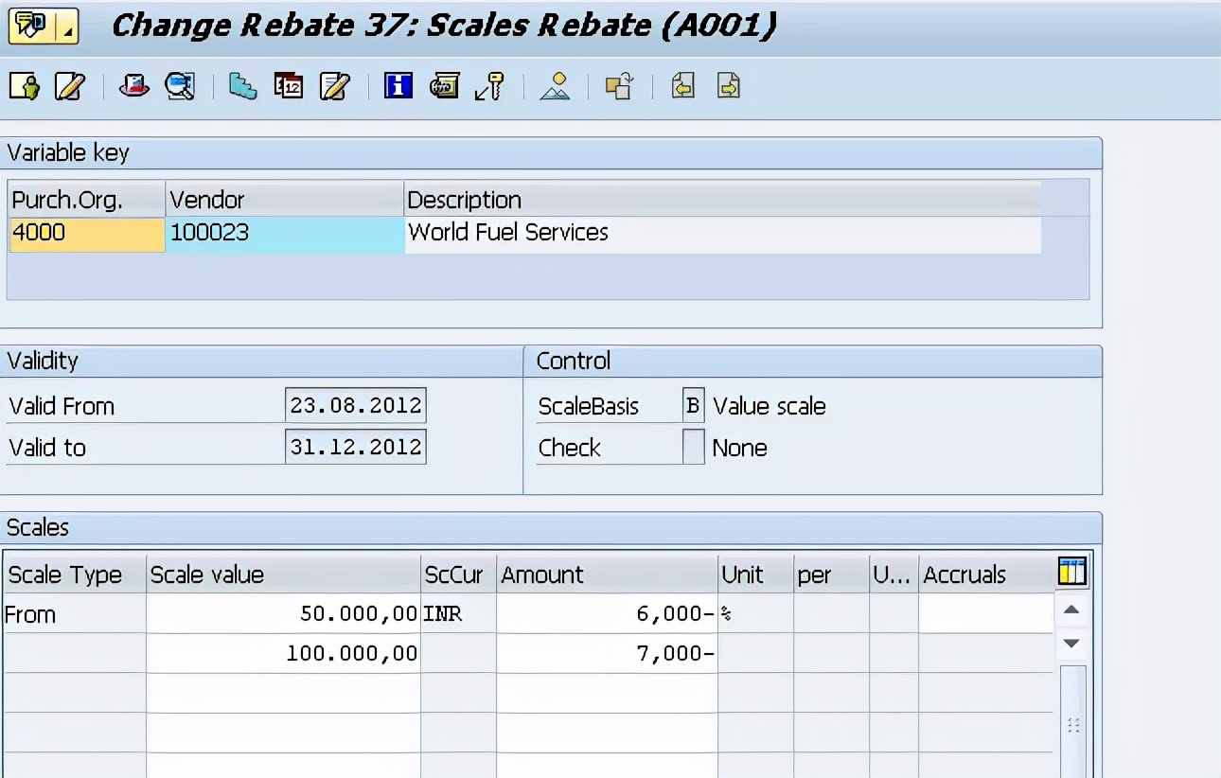
Task: Click the scroll down arrow in Scales table
Action: click(x=1071, y=644)
